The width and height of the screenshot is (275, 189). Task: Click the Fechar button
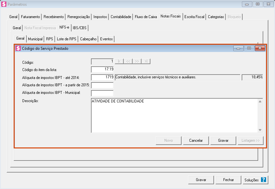228,180
